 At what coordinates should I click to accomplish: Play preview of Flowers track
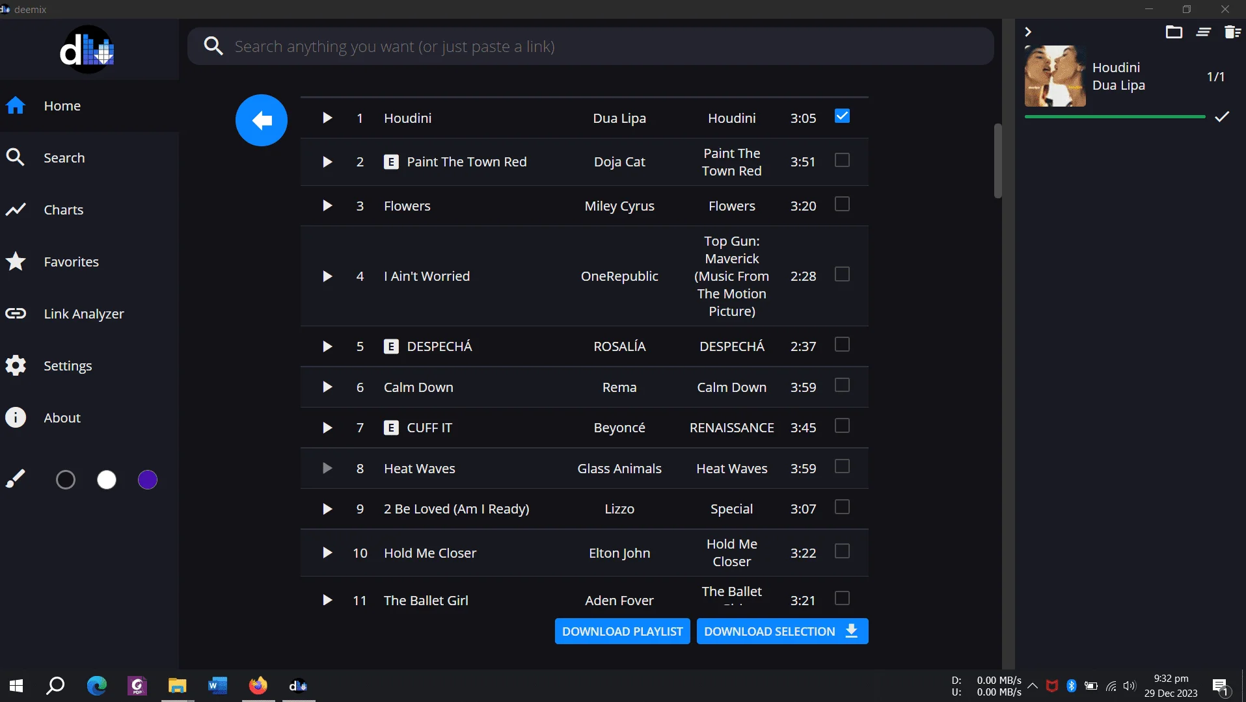327,205
